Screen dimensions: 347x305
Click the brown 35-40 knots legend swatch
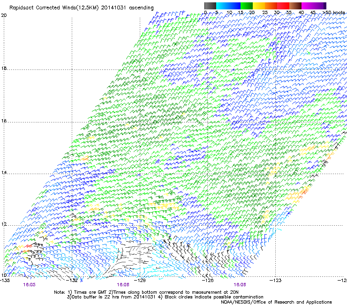point(295,6)
